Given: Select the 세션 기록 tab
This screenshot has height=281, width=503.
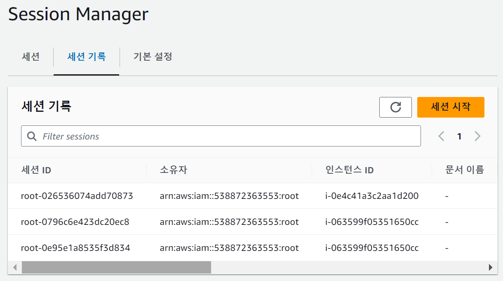Looking at the screenshot, I should pos(87,57).
